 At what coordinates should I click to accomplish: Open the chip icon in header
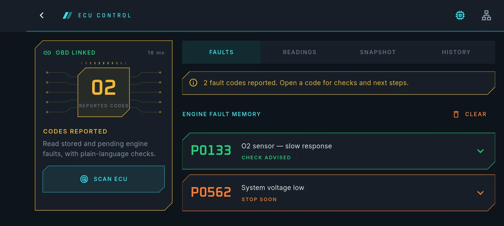coord(460,15)
